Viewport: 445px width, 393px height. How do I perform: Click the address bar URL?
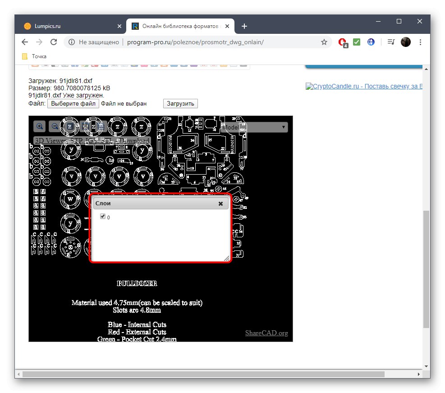pyautogui.click(x=195, y=42)
